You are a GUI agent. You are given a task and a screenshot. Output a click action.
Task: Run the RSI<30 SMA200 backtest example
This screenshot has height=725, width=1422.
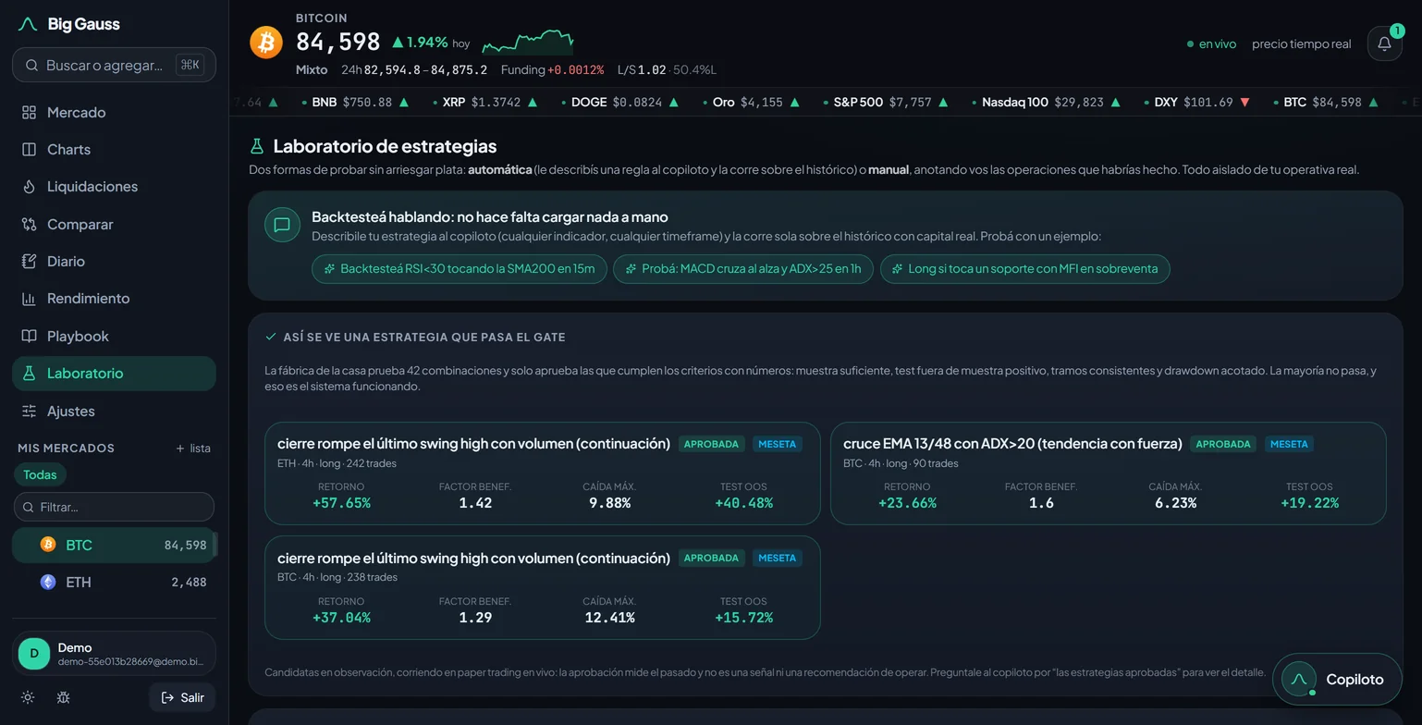[460, 269]
